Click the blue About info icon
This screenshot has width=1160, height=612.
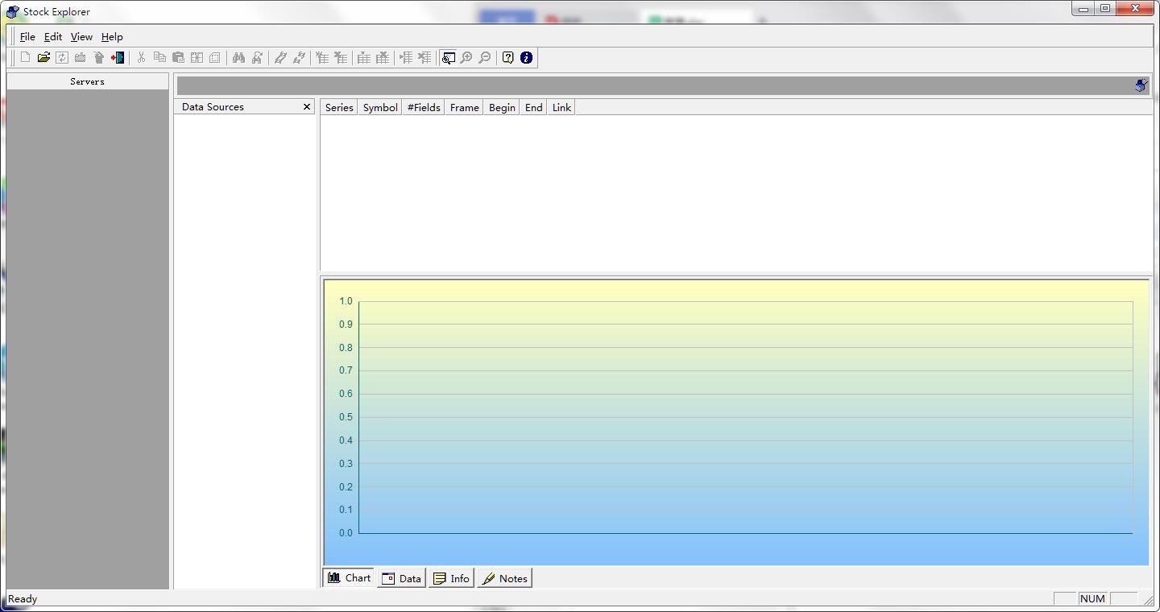(x=527, y=58)
